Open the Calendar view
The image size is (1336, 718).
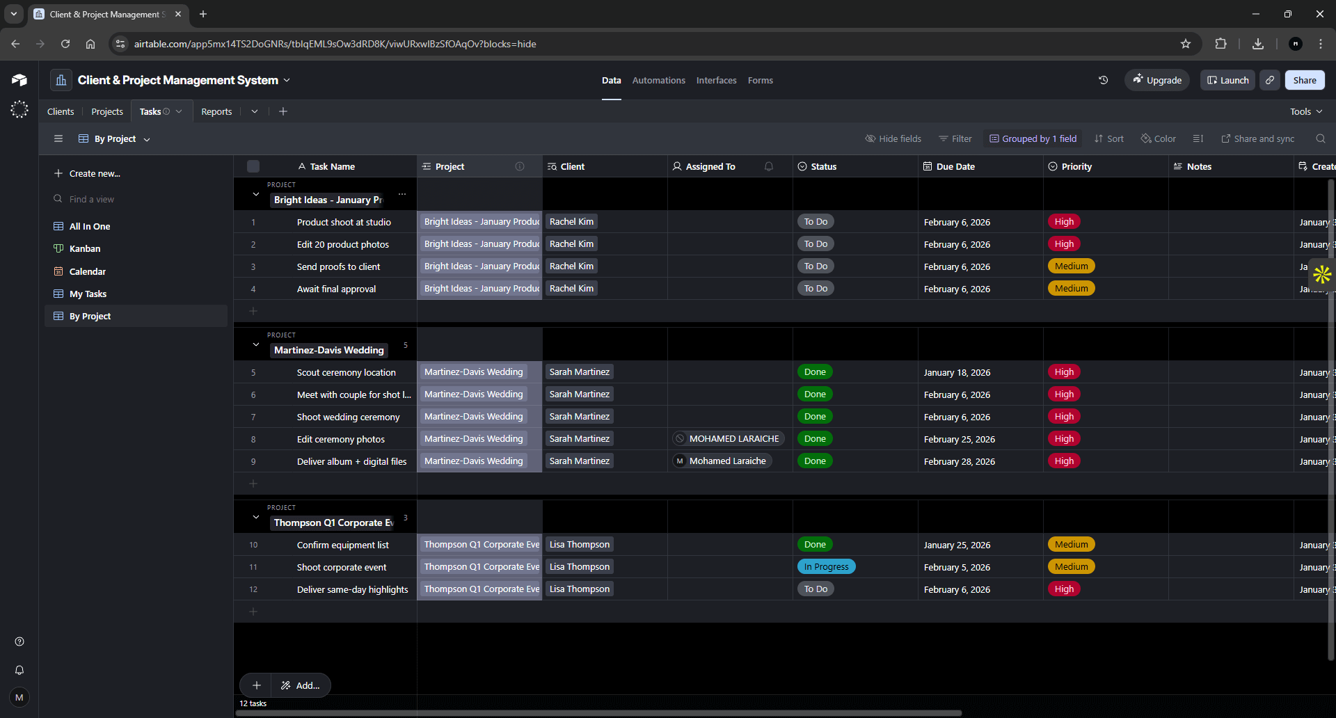pyautogui.click(x=88, y=271)
